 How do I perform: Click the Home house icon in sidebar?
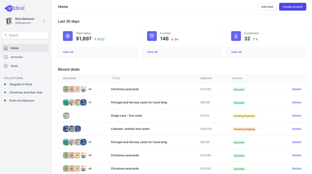pyautogui.click(x=6, y=48)
